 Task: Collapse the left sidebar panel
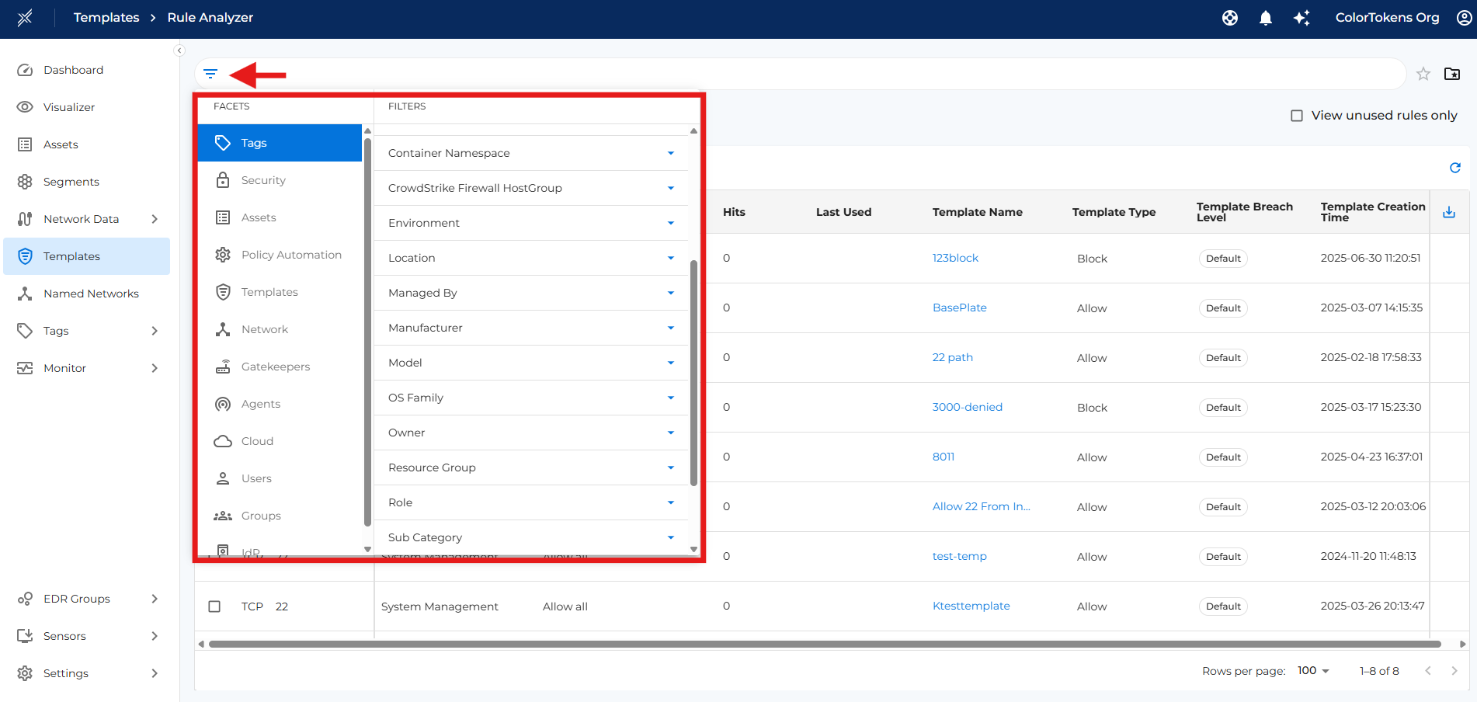pos(179,50)
